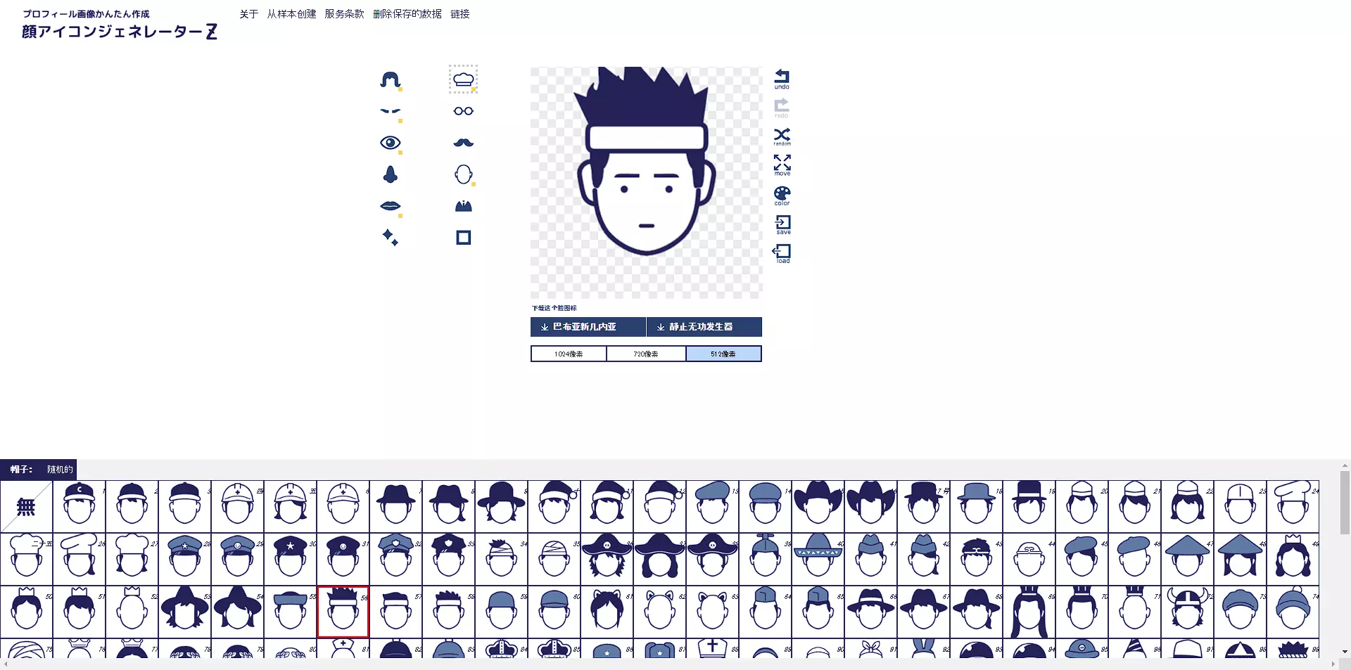This screenshot has width=1351, height=670.
Task: Go to the 服务条款 page
Action: point(344,14)
